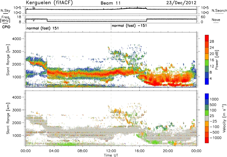
Task: Click the 'CPID' row label
Action: pos(6,27)
